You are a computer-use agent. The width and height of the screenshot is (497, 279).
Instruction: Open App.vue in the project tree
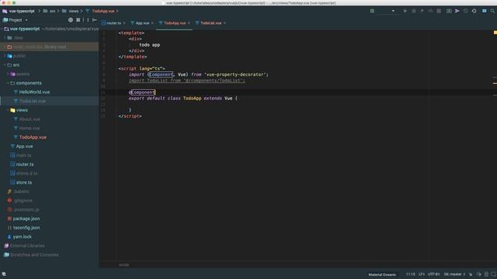(x=24, y=146)
